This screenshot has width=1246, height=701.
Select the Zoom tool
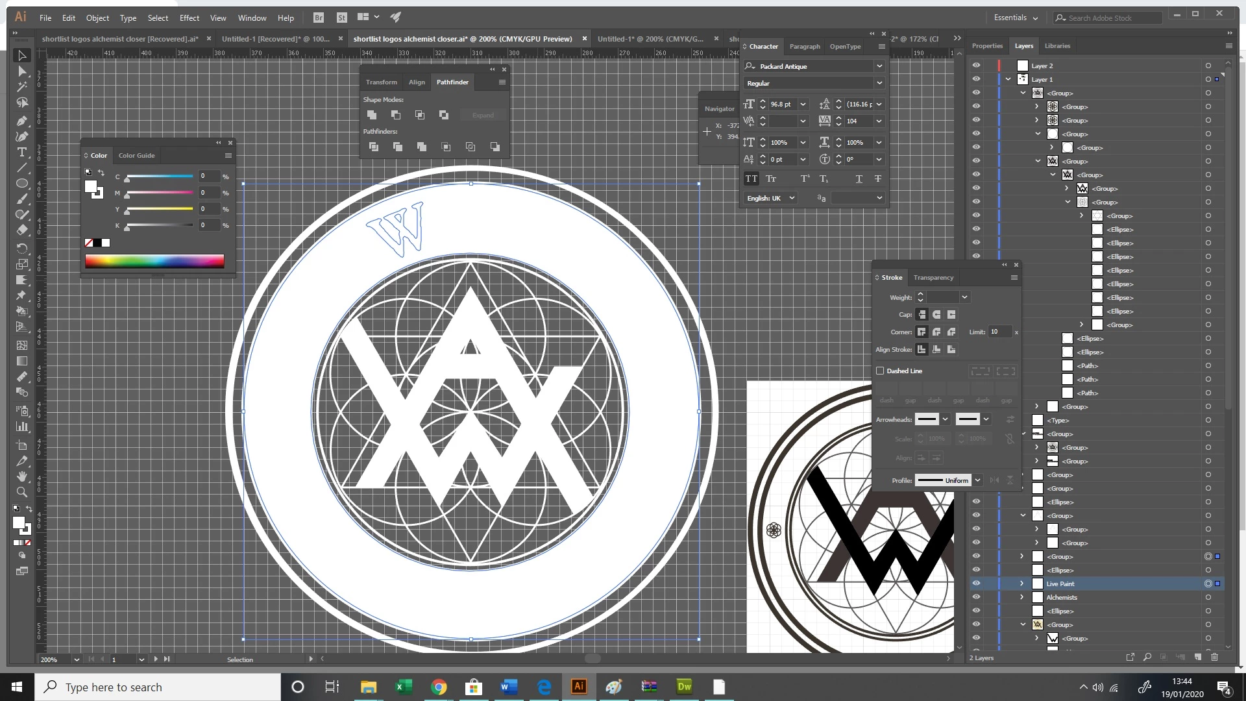coord(21,492)
